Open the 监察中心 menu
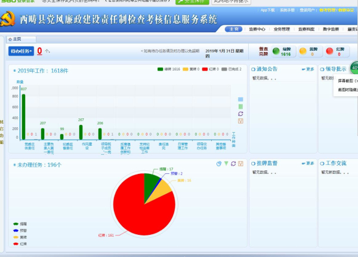The width and height of the screenshot is (358, 257). pos(256,29)
